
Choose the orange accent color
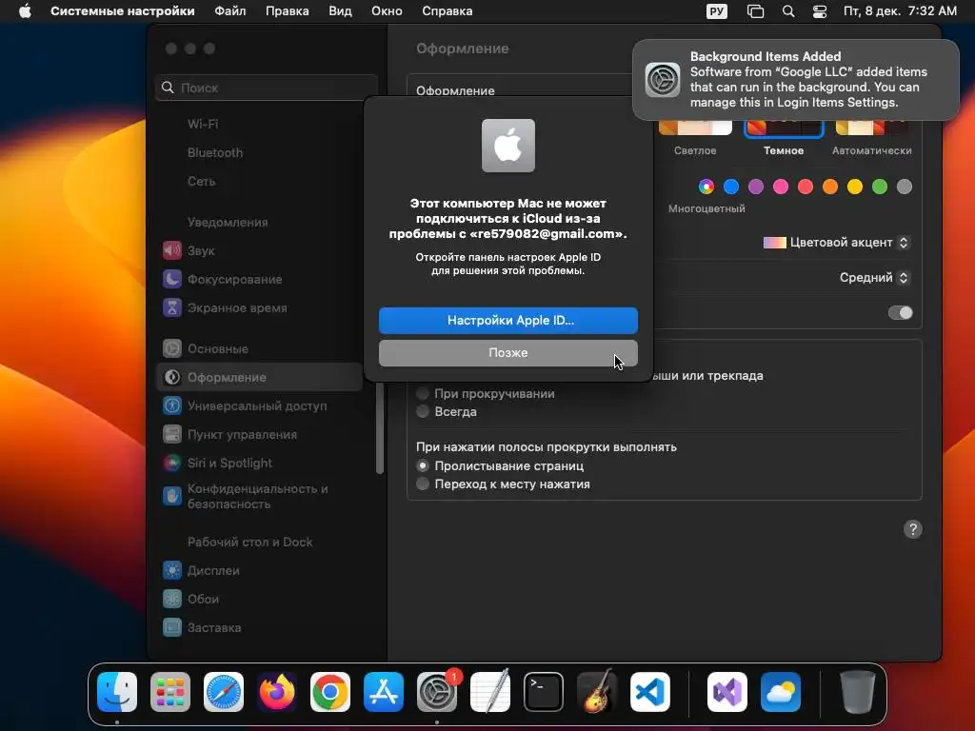[x=830, y=187]
